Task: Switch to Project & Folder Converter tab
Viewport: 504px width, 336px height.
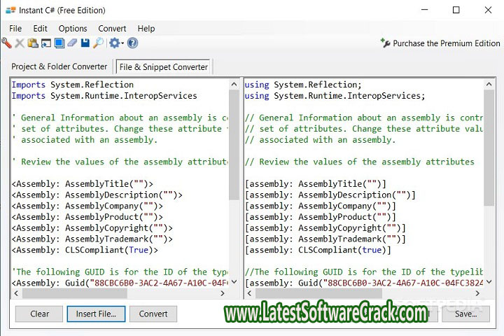Action: (x=59, y=66)
